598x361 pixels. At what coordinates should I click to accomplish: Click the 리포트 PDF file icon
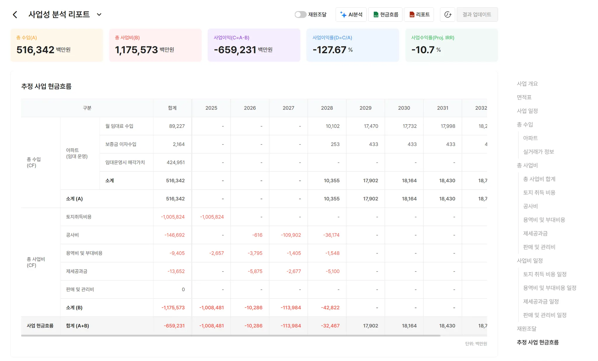click(x=412, y=15)
